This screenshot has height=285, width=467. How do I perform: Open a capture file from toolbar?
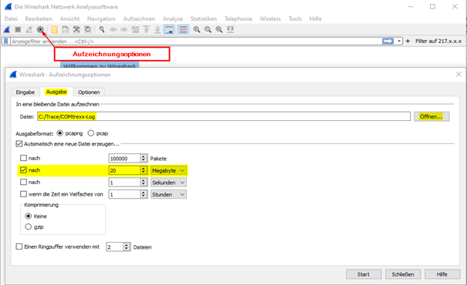(x=54, y=29)
